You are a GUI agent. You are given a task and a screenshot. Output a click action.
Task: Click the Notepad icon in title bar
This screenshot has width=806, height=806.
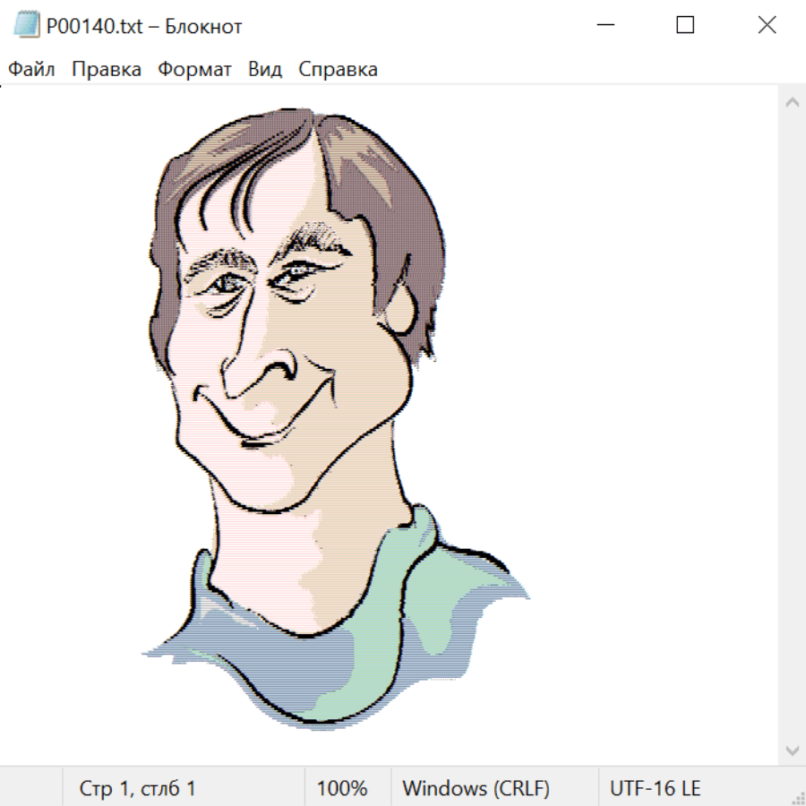pyautogui.click(x=27, y=26)
